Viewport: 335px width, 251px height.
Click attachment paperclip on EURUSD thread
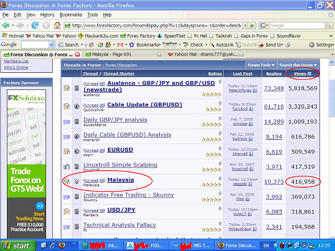coord(220,148)
